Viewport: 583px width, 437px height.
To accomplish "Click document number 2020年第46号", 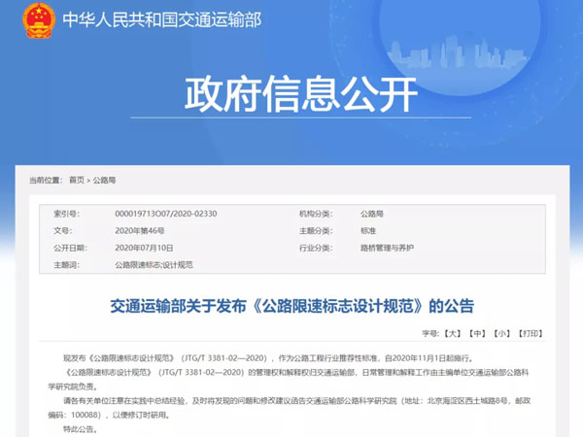I will tap(139, 230).
